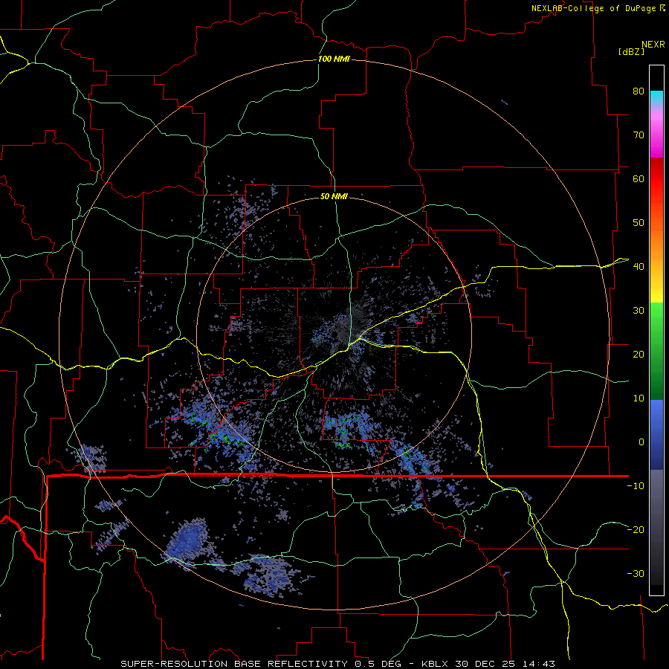Click the 10 value on the dBZ scale
This screenshot has height=669, width=669.
tap(639, 398)
